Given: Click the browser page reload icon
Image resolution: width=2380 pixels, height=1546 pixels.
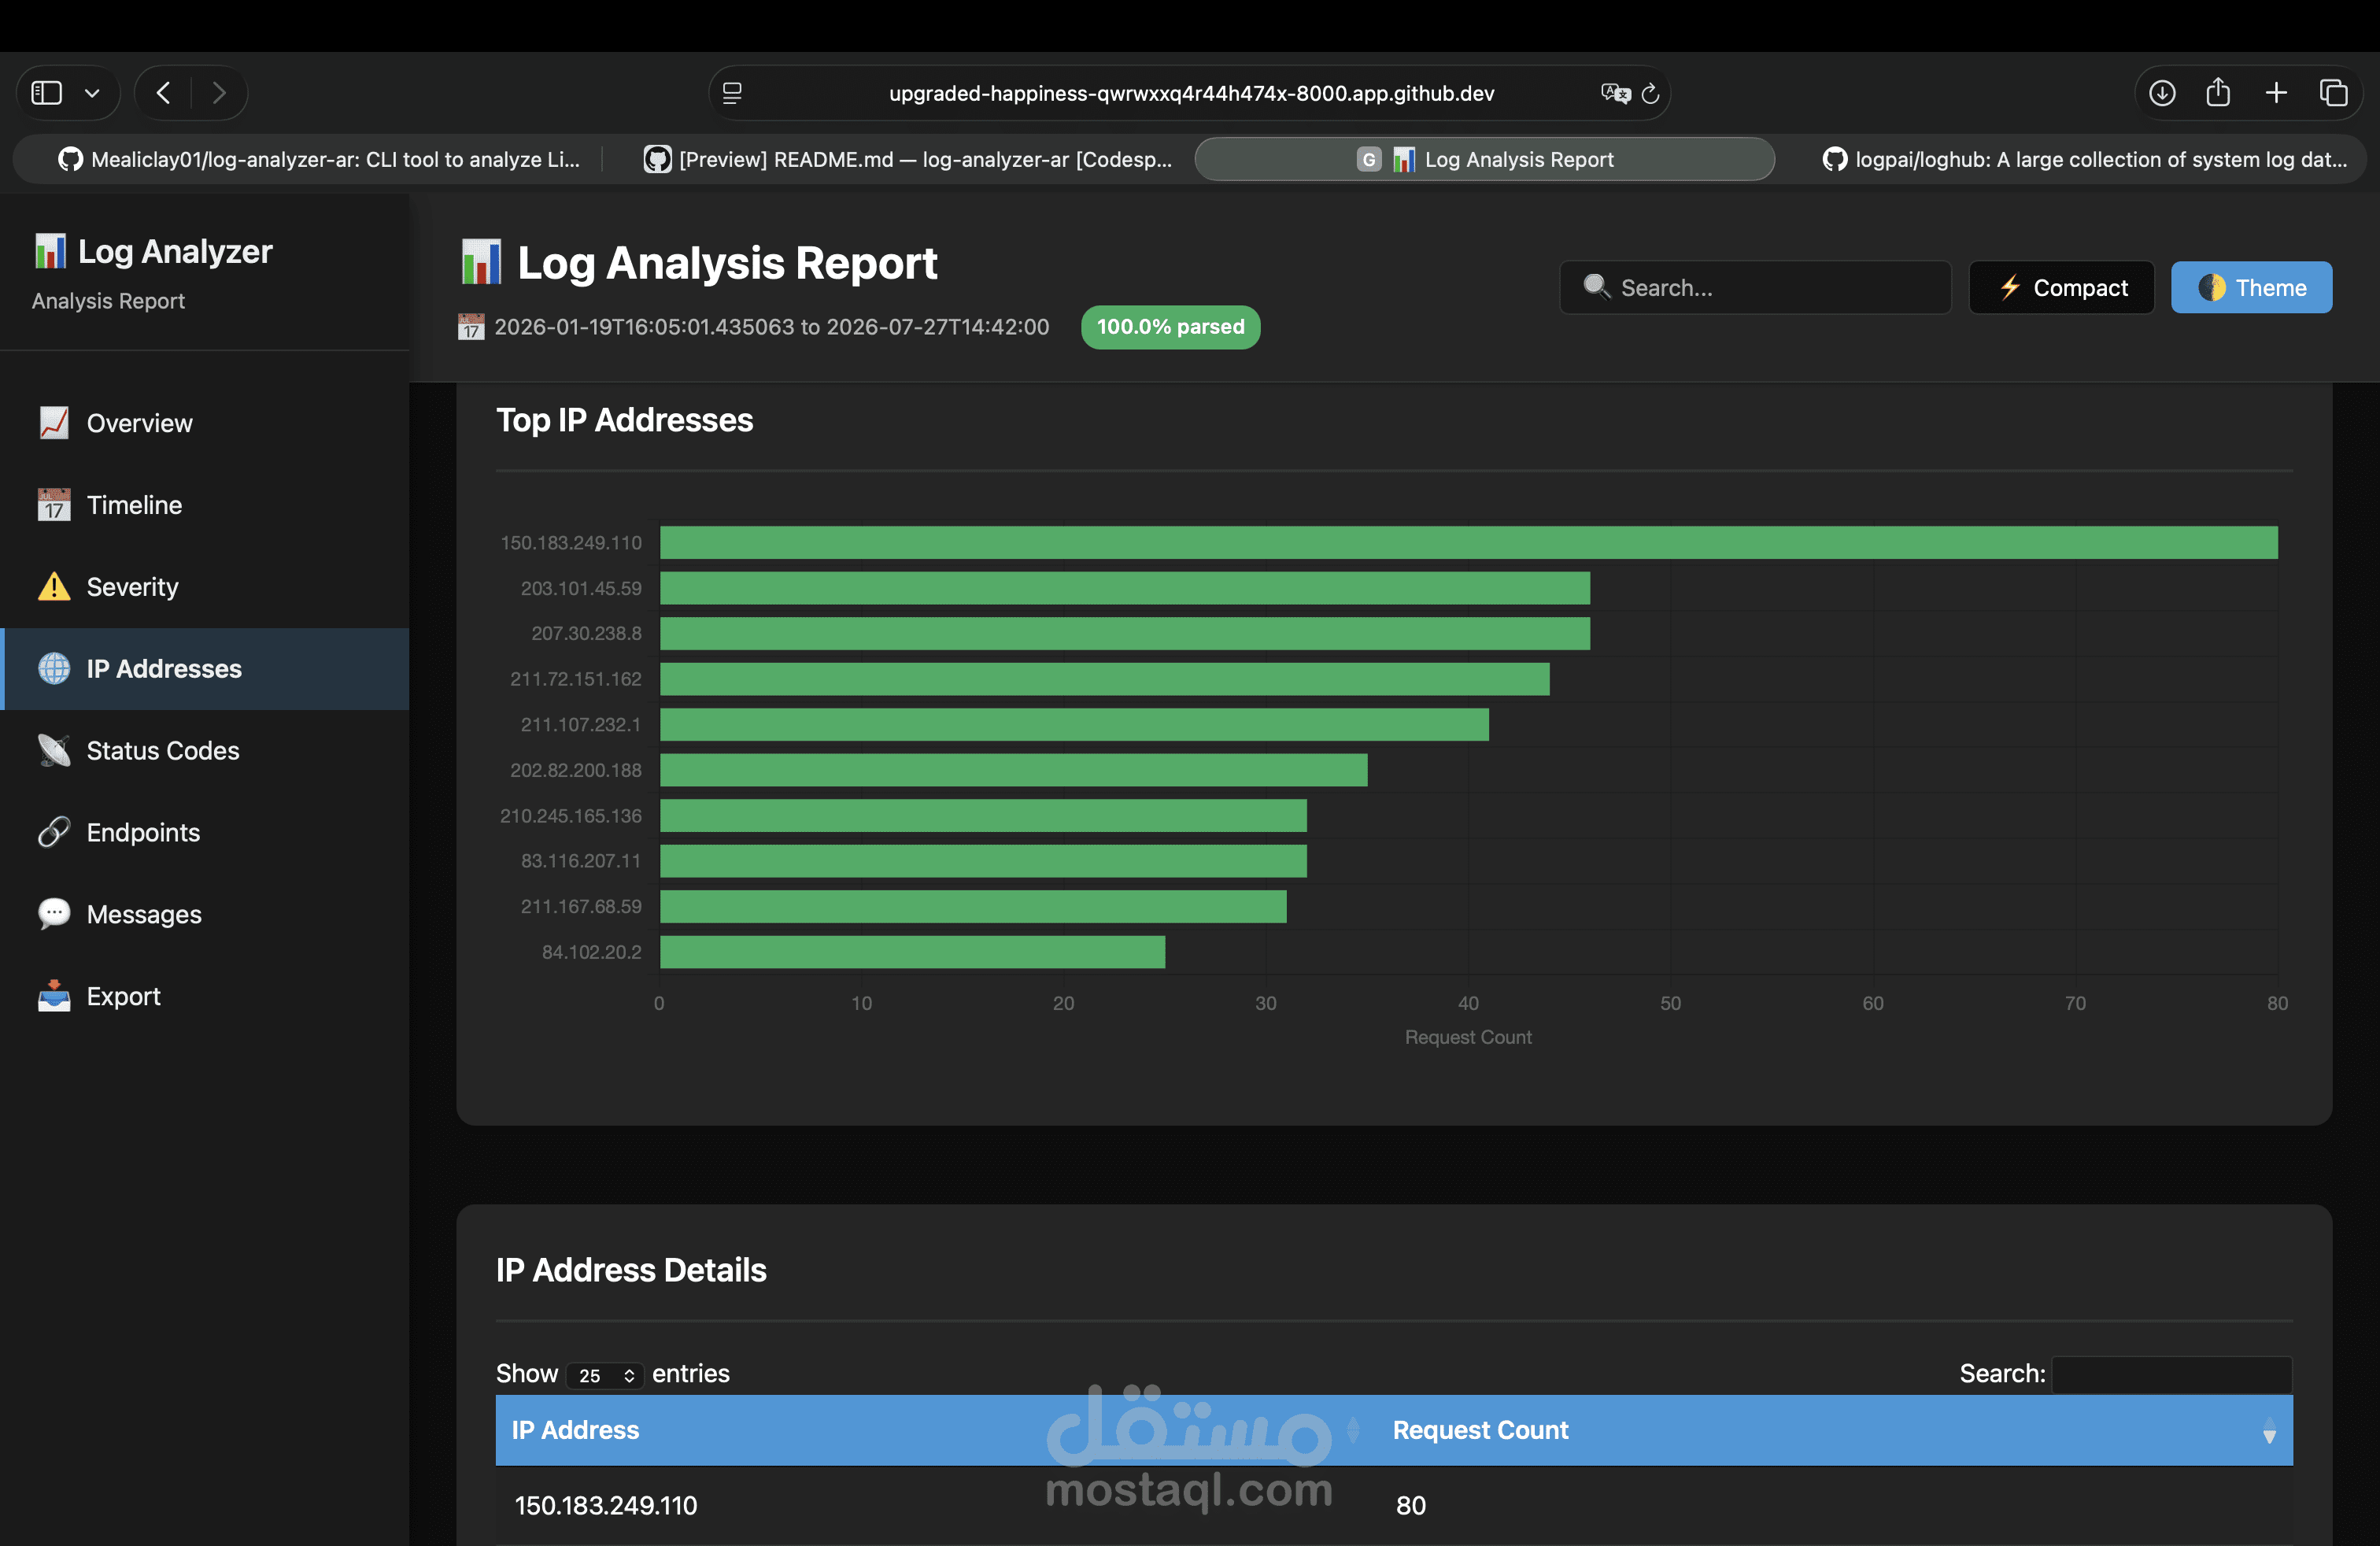Looking at the screenshot, I should (1650, 93).
